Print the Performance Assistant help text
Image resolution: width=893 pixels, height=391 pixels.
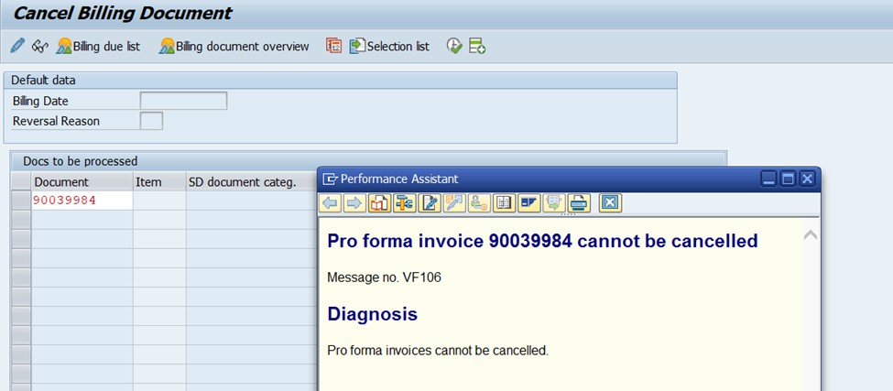579,203
